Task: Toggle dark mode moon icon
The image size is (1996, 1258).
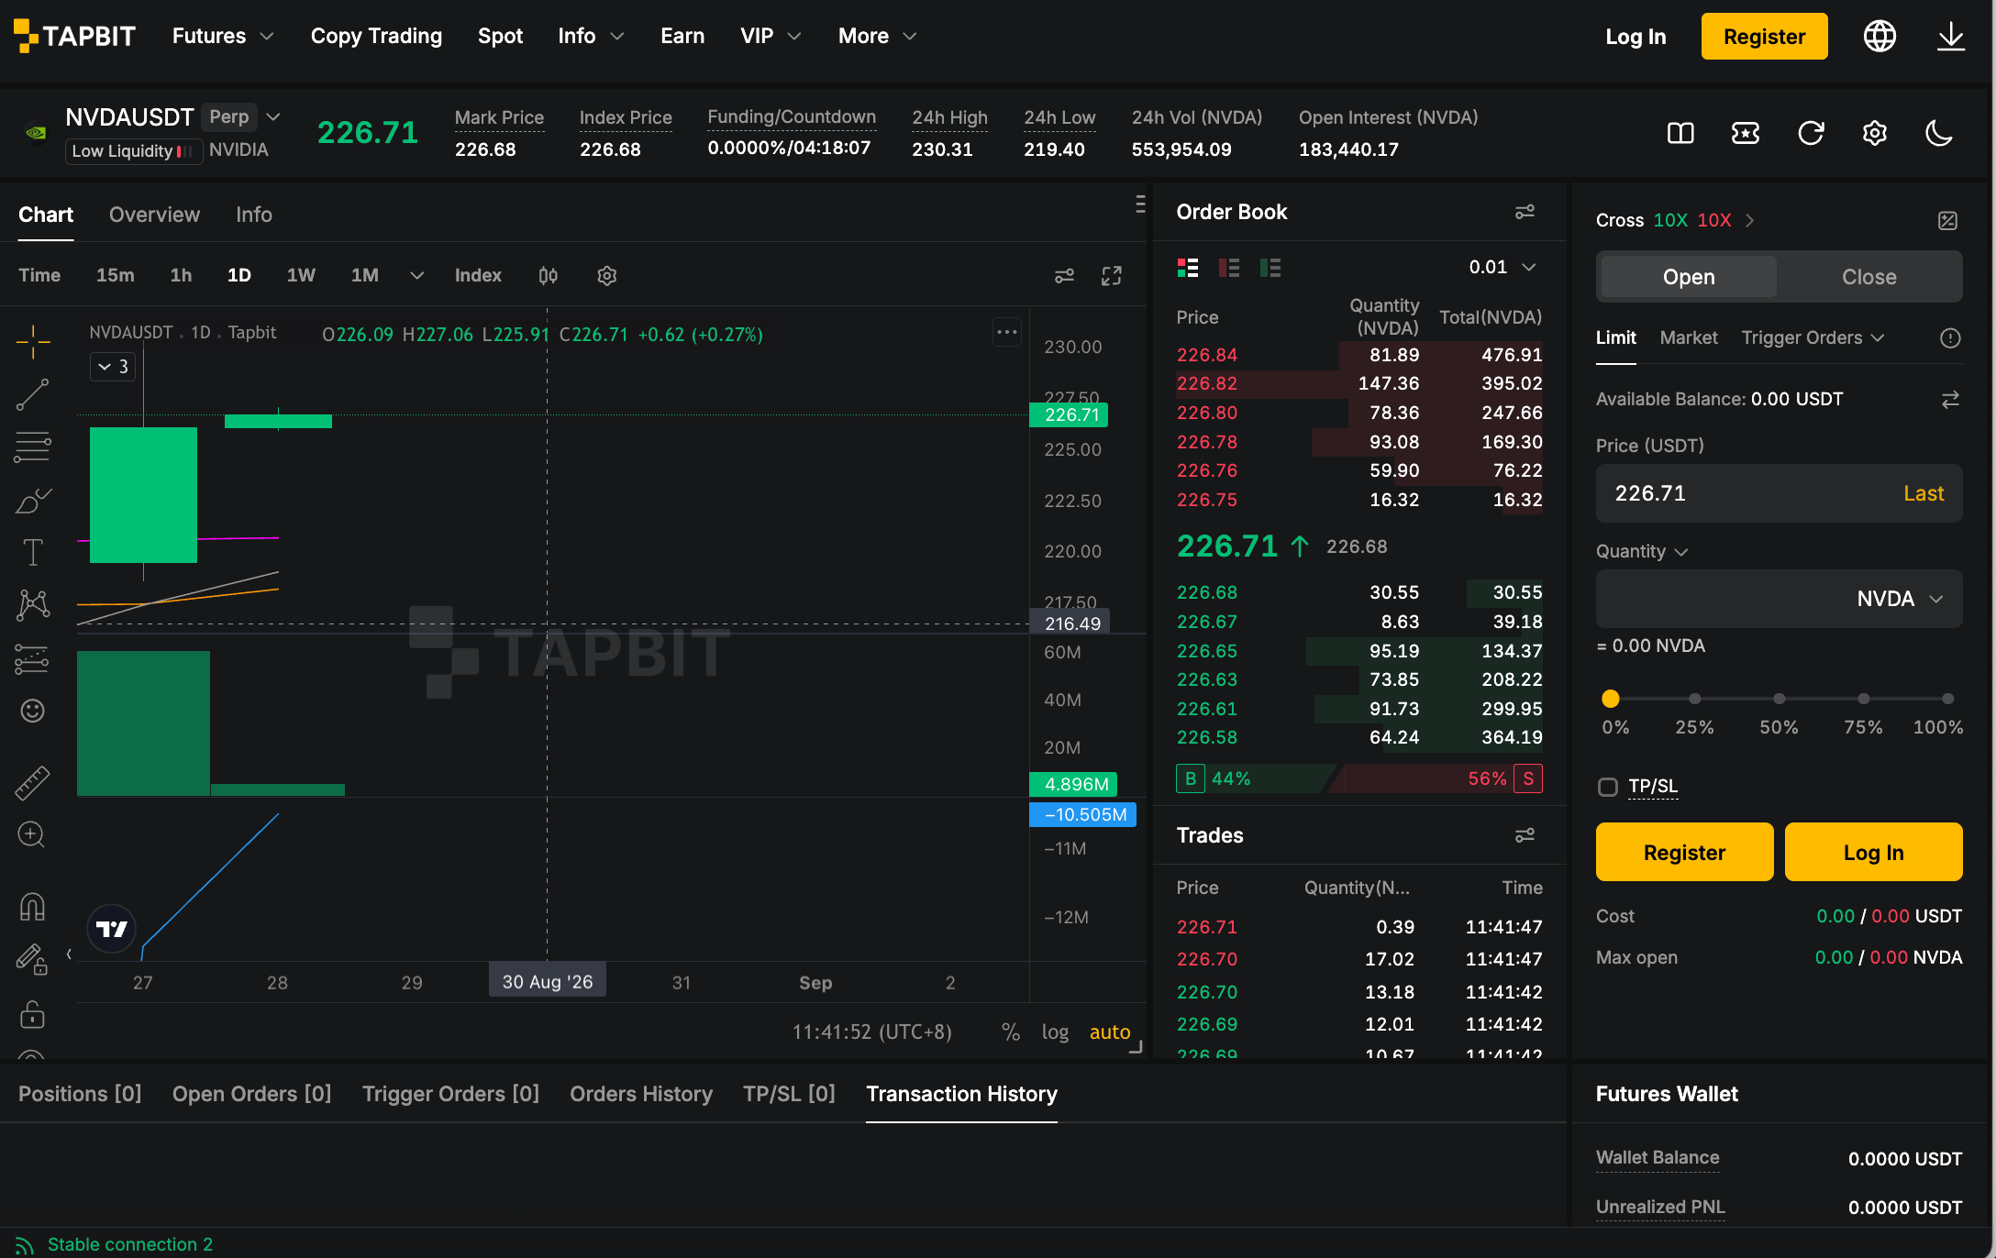Action: point(1938,134)
